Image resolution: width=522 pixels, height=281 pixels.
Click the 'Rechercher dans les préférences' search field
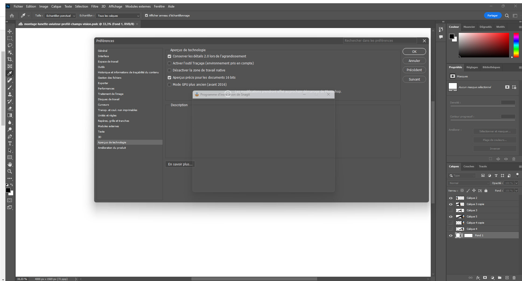point(380,40)
